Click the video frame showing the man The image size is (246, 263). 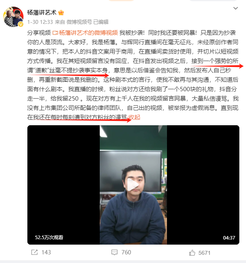tap(133, 185)
